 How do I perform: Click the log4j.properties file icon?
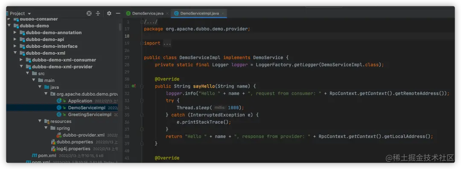(x=53, y=149)
